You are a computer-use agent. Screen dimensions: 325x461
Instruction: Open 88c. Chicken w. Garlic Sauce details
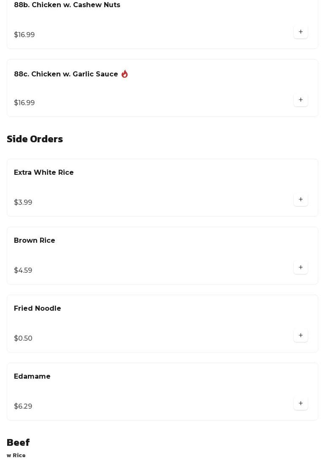(x=66, y=74)
